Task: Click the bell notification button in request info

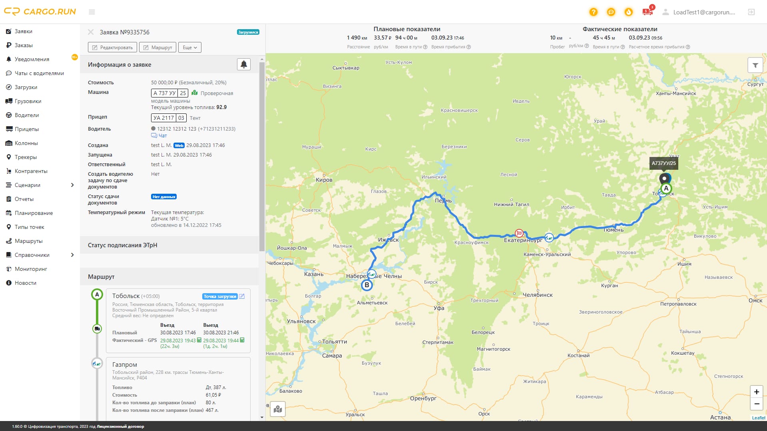Action: click(x=244, y=64)
